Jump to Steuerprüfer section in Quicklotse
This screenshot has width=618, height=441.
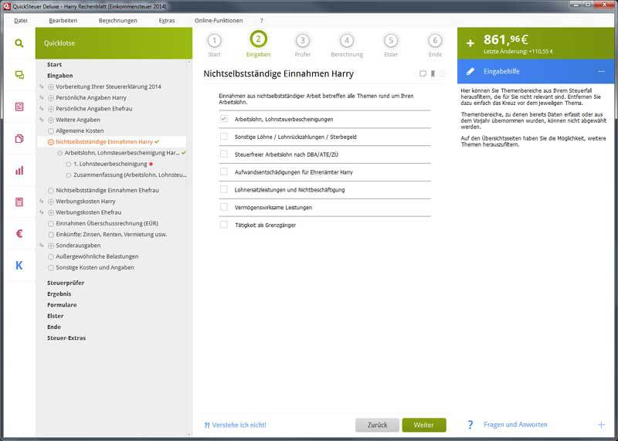pyautogui.click(x=66, y=283)
